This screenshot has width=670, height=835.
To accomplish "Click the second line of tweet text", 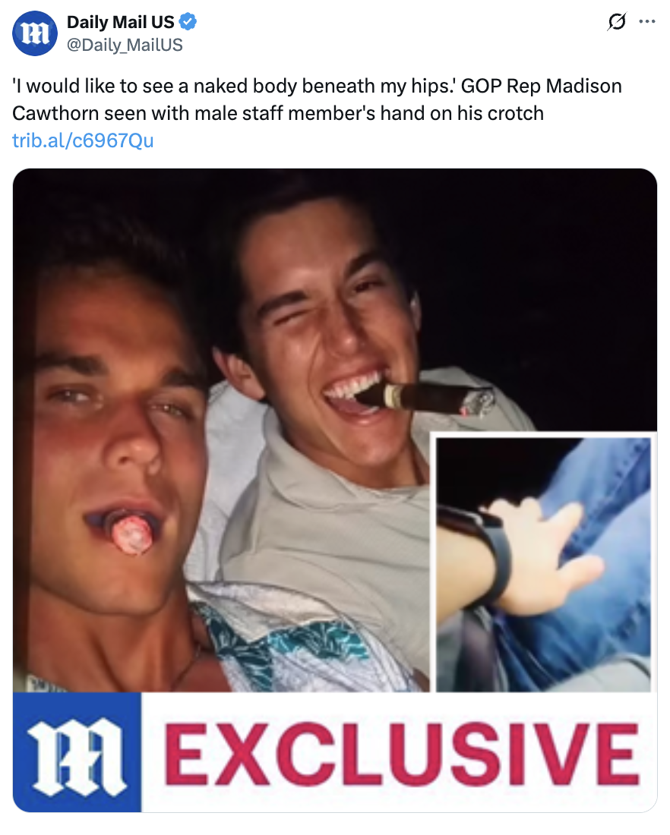I will (278, 113).
